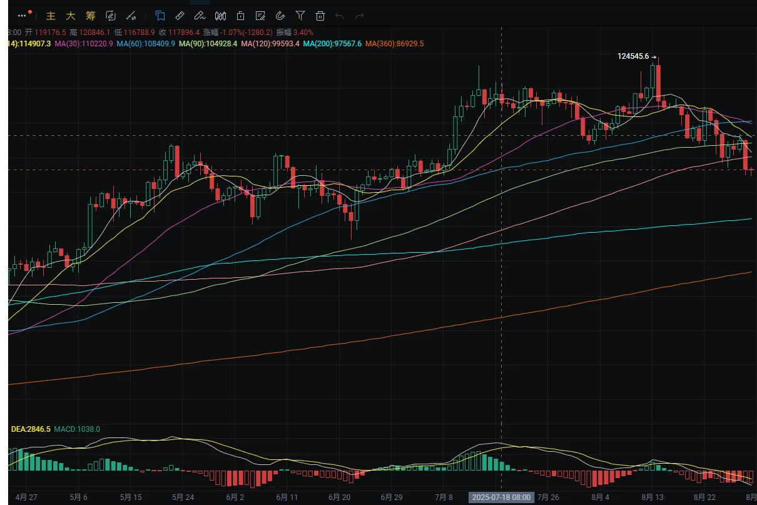
Task: Select the trend line drawing tool
Action: tap(131, 16)
